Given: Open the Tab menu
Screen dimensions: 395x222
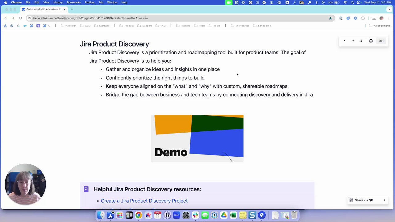Looking at the screenshot, I should click(101, 2).
